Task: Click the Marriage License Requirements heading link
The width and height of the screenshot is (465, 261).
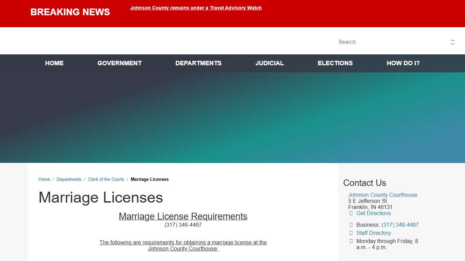Action: pos(183,216)
